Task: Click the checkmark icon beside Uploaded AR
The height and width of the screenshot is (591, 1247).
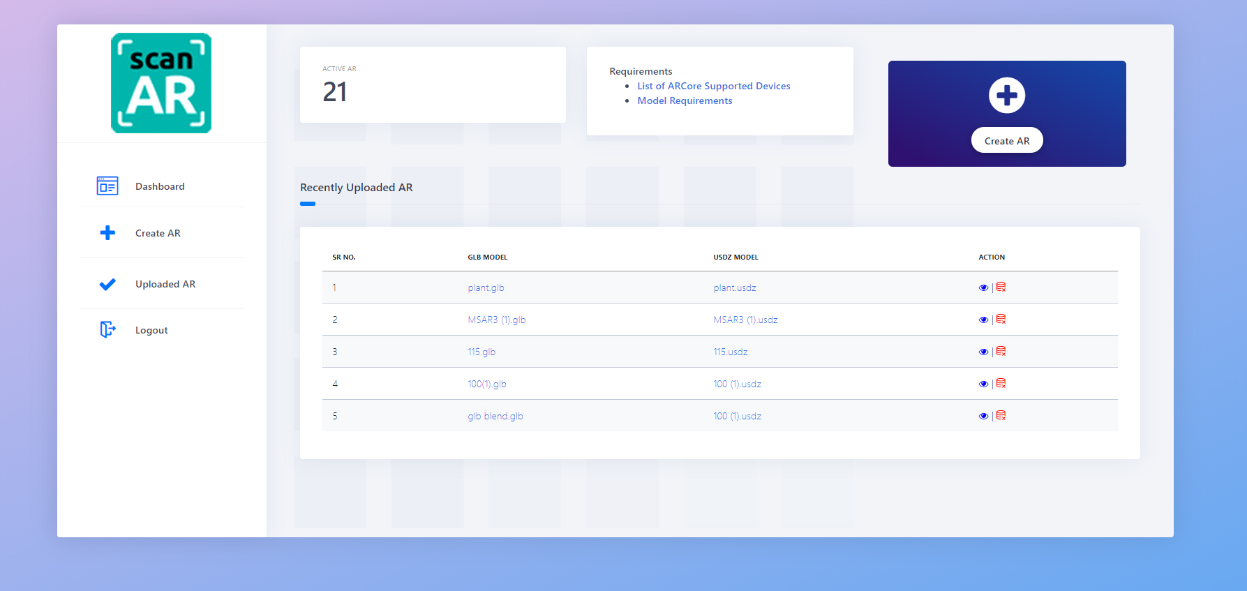Action: 107,284
